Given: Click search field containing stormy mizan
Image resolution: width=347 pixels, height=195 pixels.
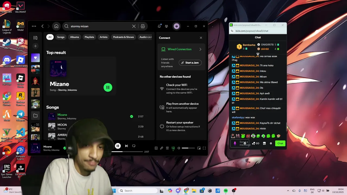Looking at the screenshot, I should click(x=101, y=26).
